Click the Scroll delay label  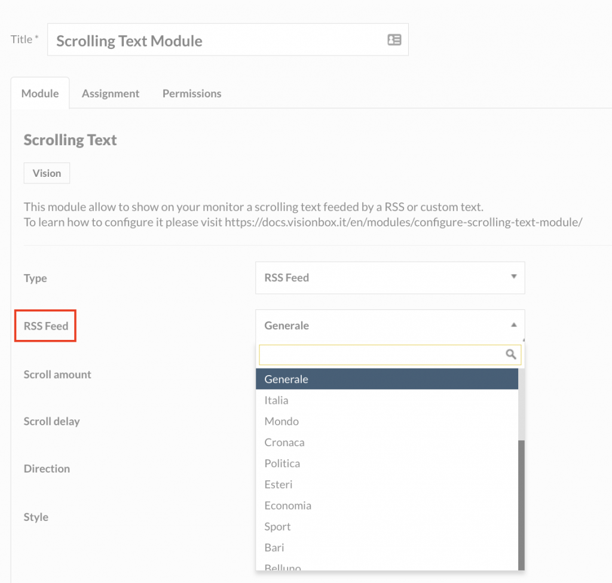click(x=51, y=422)
